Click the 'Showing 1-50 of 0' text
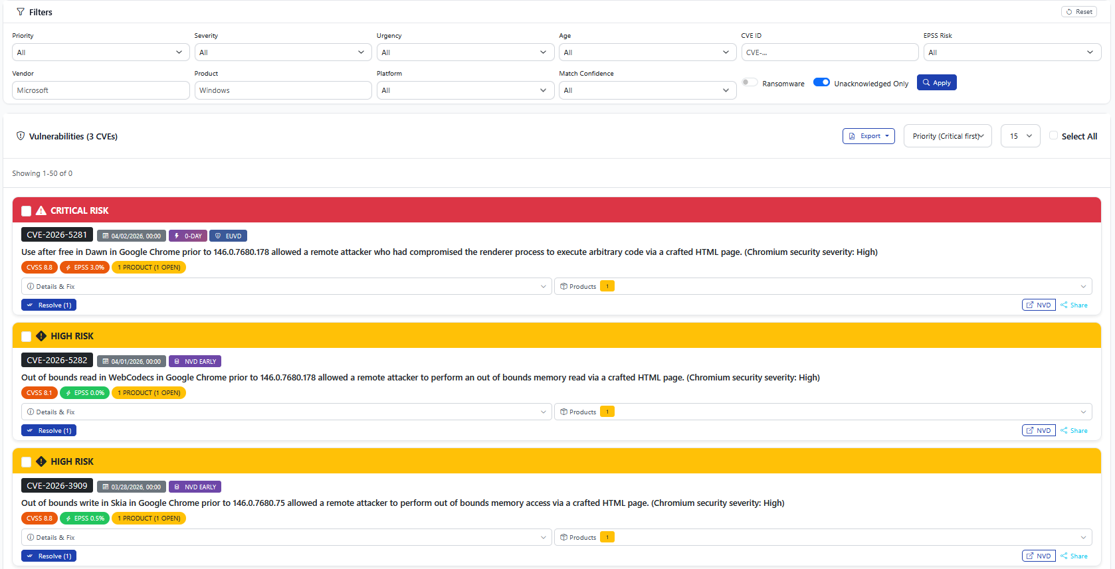1115x569 pixels. [43, 173]
